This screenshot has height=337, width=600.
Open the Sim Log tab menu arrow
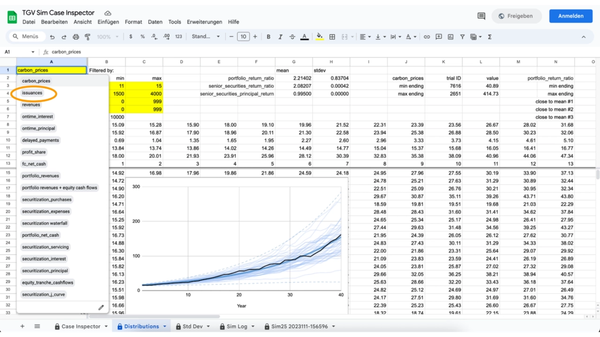(253, 326)
